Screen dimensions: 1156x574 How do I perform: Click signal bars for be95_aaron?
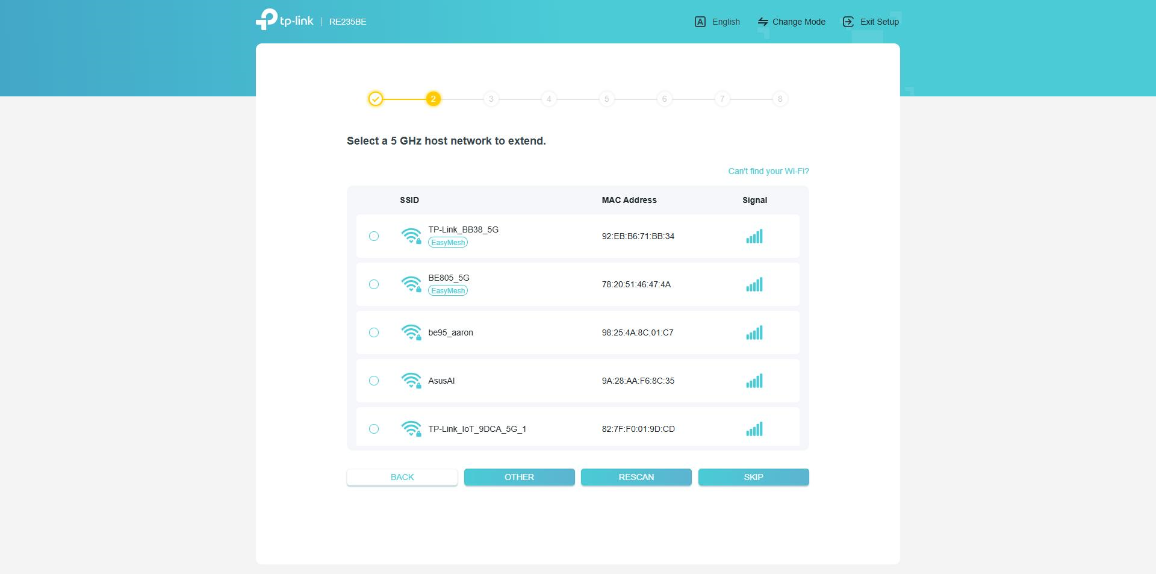click(754, 332)
